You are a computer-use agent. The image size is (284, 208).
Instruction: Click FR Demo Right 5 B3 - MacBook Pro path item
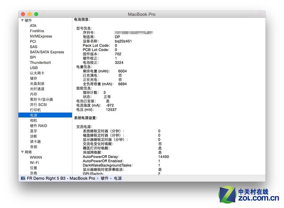(x=61, y=178)
